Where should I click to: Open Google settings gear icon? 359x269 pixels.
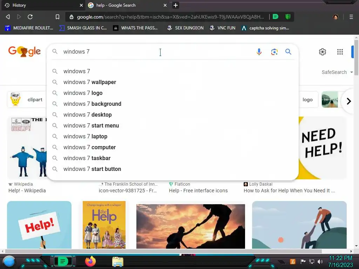[x=323, y=52]
